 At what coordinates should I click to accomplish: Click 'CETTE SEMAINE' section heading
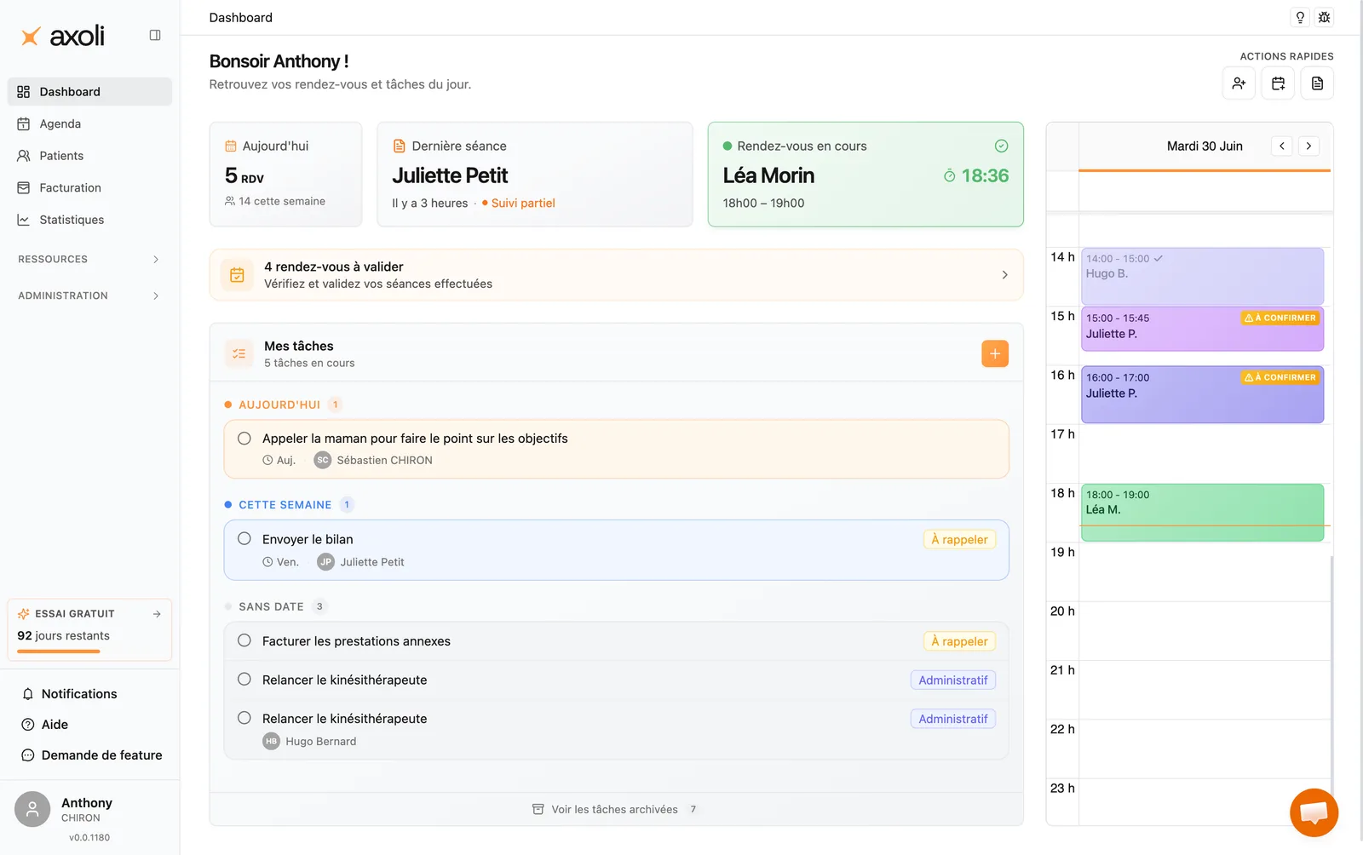point(285,505)
